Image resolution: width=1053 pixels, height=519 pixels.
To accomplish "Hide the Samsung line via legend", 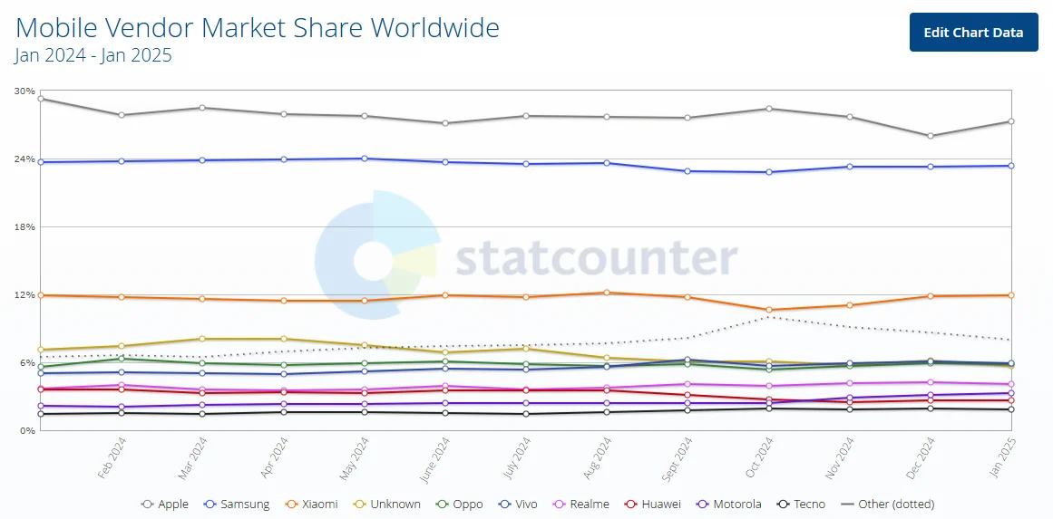I will (x=238, y=505).
